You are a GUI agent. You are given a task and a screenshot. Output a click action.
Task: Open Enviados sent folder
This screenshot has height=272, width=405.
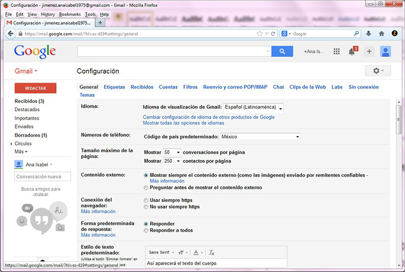point(24,126)
